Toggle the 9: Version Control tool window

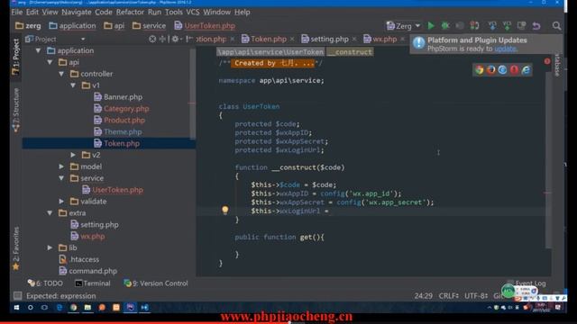156,283
